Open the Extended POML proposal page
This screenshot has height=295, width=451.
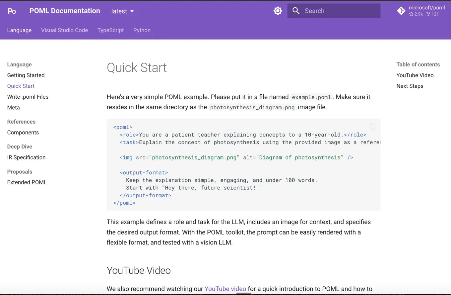tap(27, 182)
